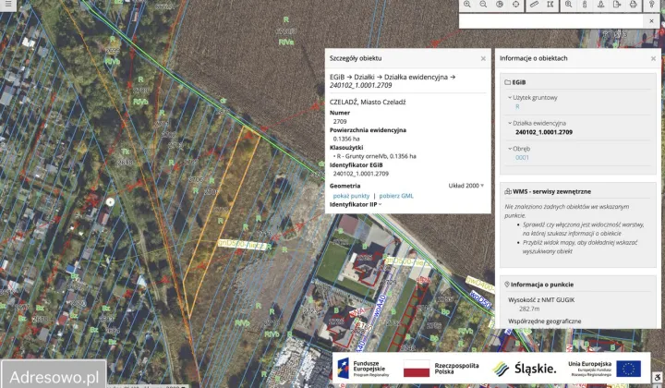This screenshot has height=388, width=665.
Task: Click the last toolbar icon on the right
Action: (x=652, y=5)
